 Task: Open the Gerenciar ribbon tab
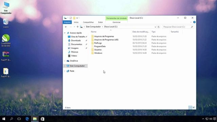pos(117,22)
